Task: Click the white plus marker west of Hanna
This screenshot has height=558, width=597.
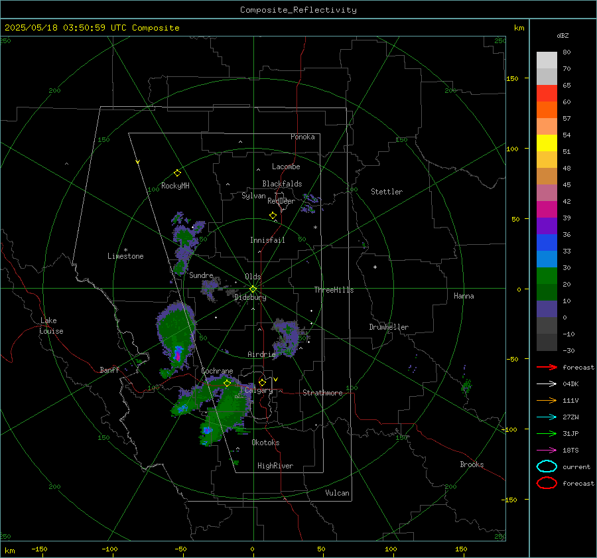Action: (x=375, y=267)
